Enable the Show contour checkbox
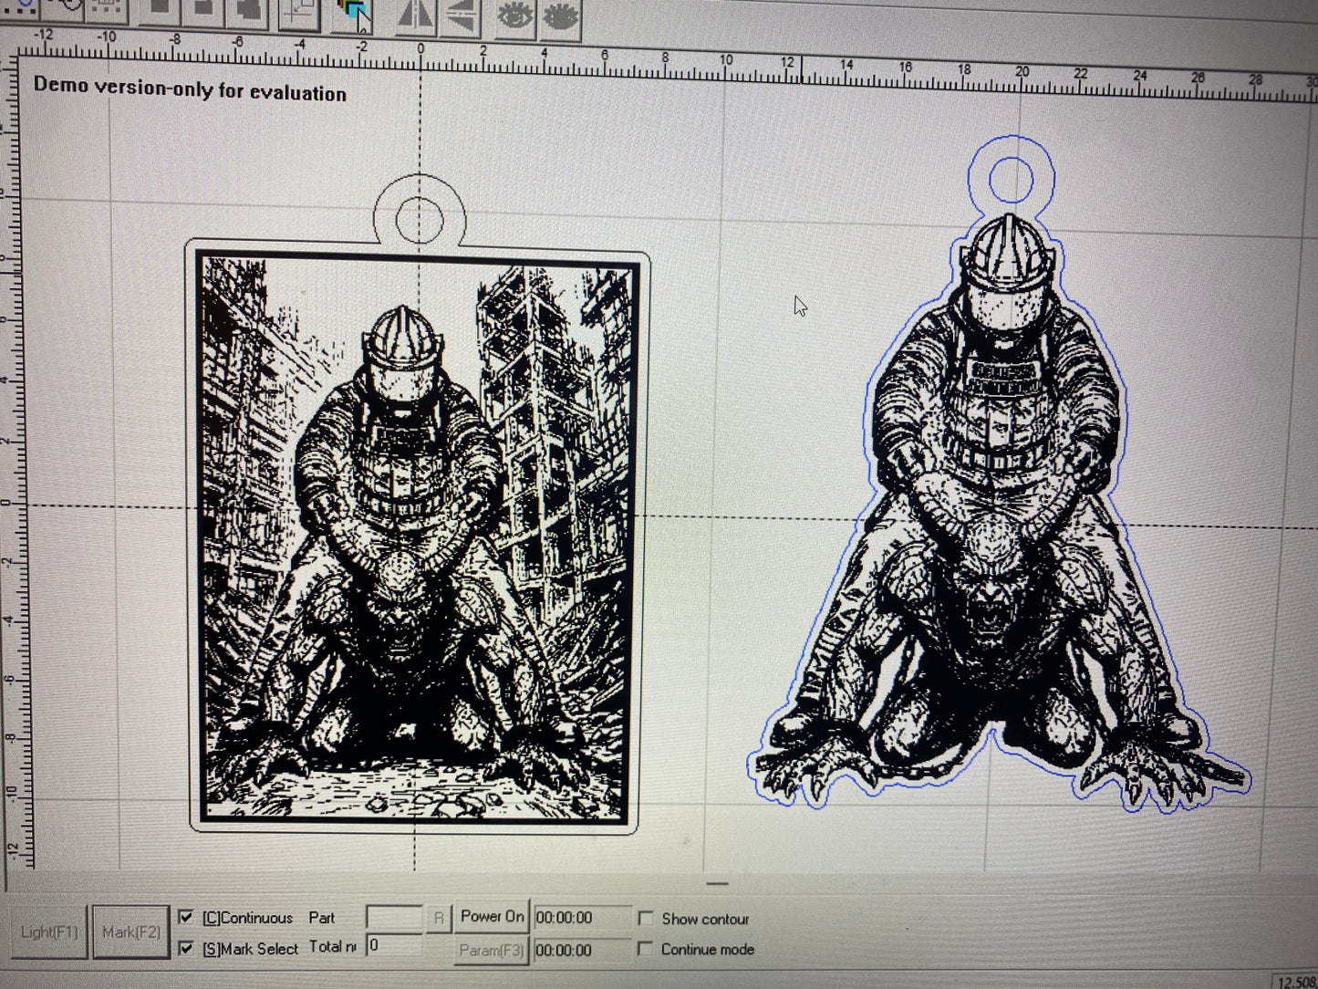Screen dimensions: 1318x989 click(x=645, y=918)
